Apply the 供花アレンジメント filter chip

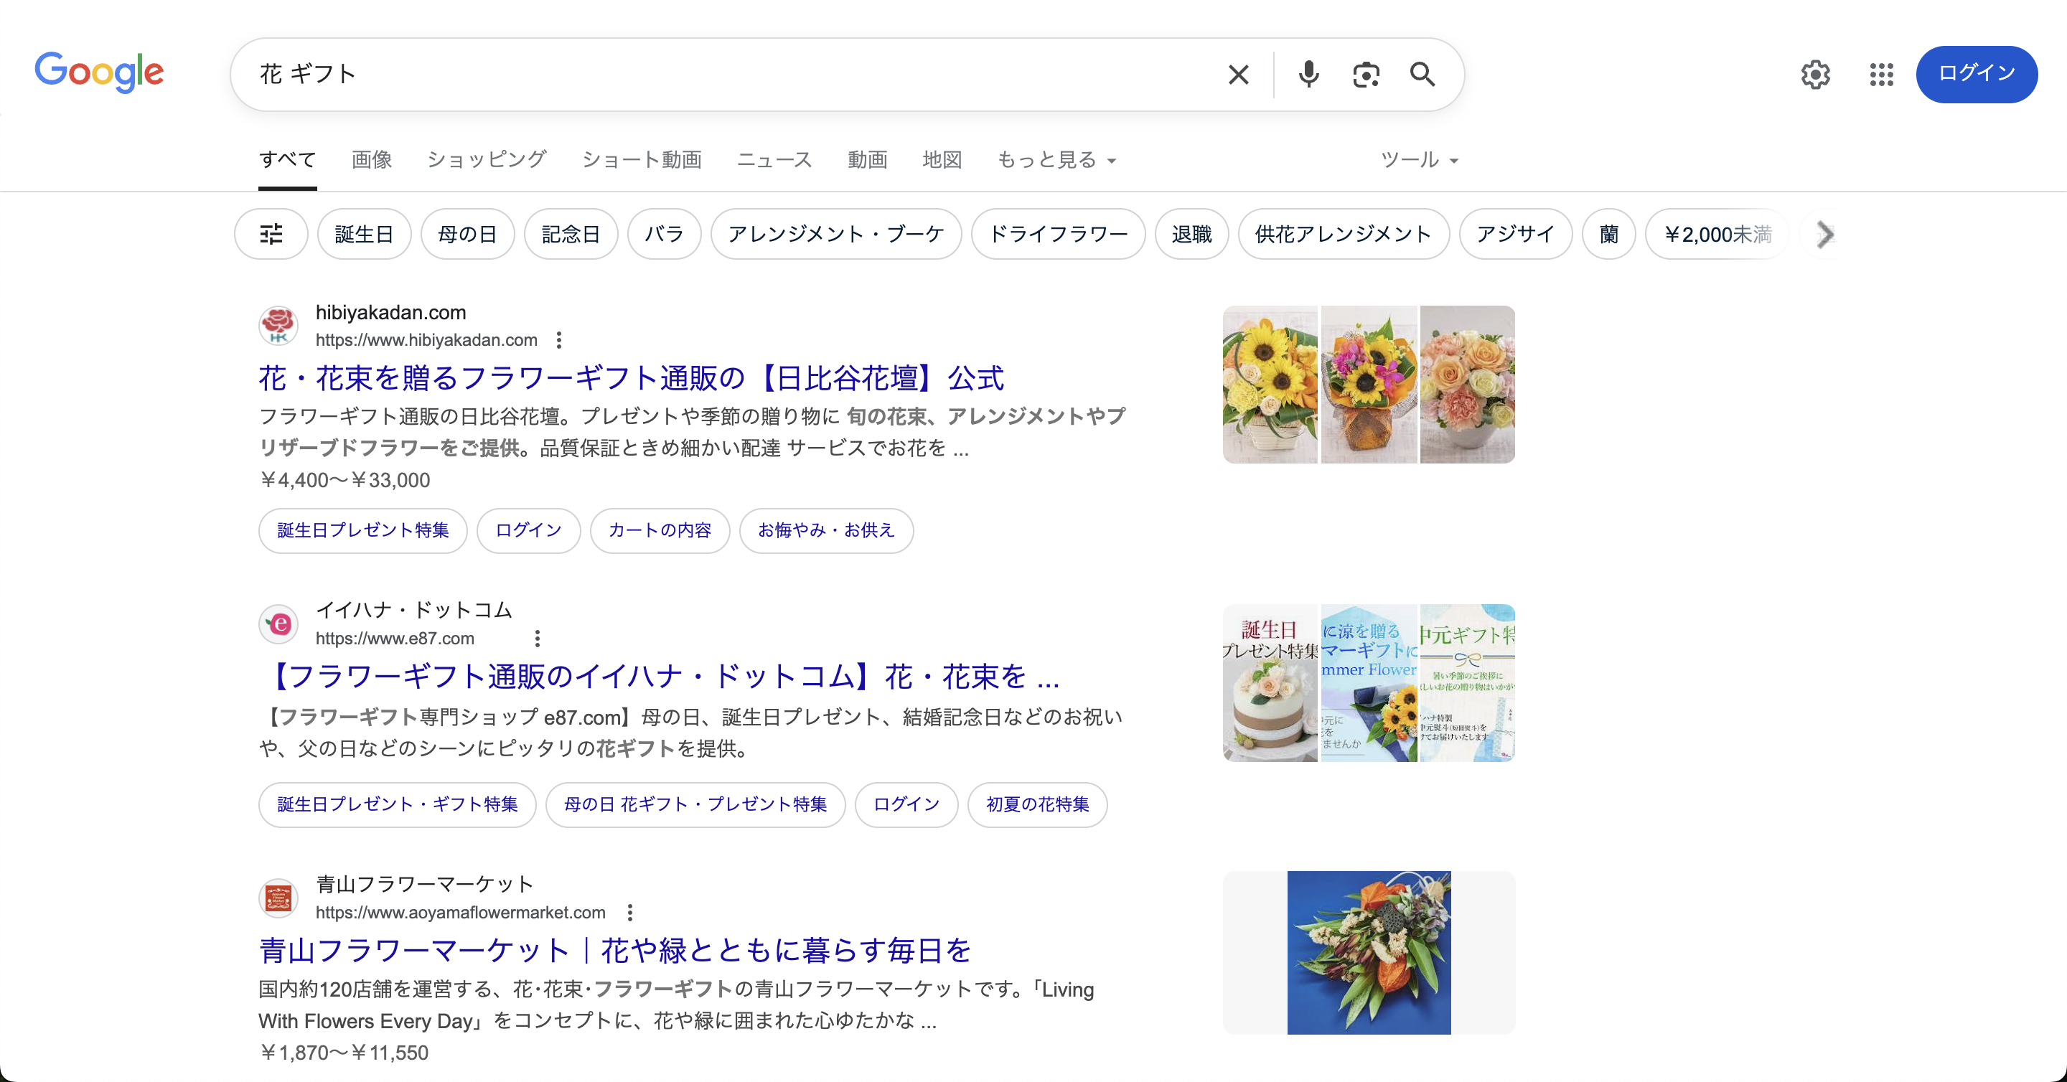(x=1344, y=234)
